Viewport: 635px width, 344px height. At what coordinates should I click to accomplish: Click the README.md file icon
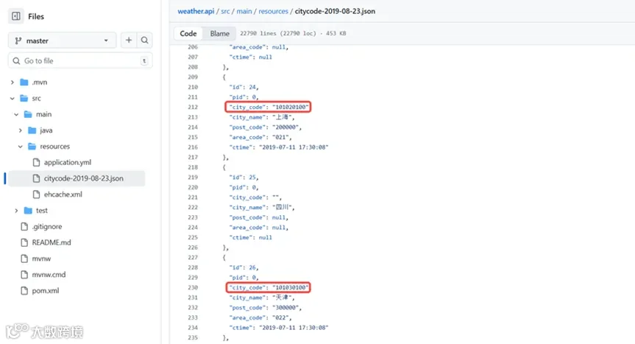(x=24, y=242)
